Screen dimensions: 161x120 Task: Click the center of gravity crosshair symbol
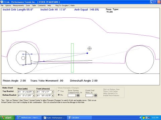tap(90, 48)
